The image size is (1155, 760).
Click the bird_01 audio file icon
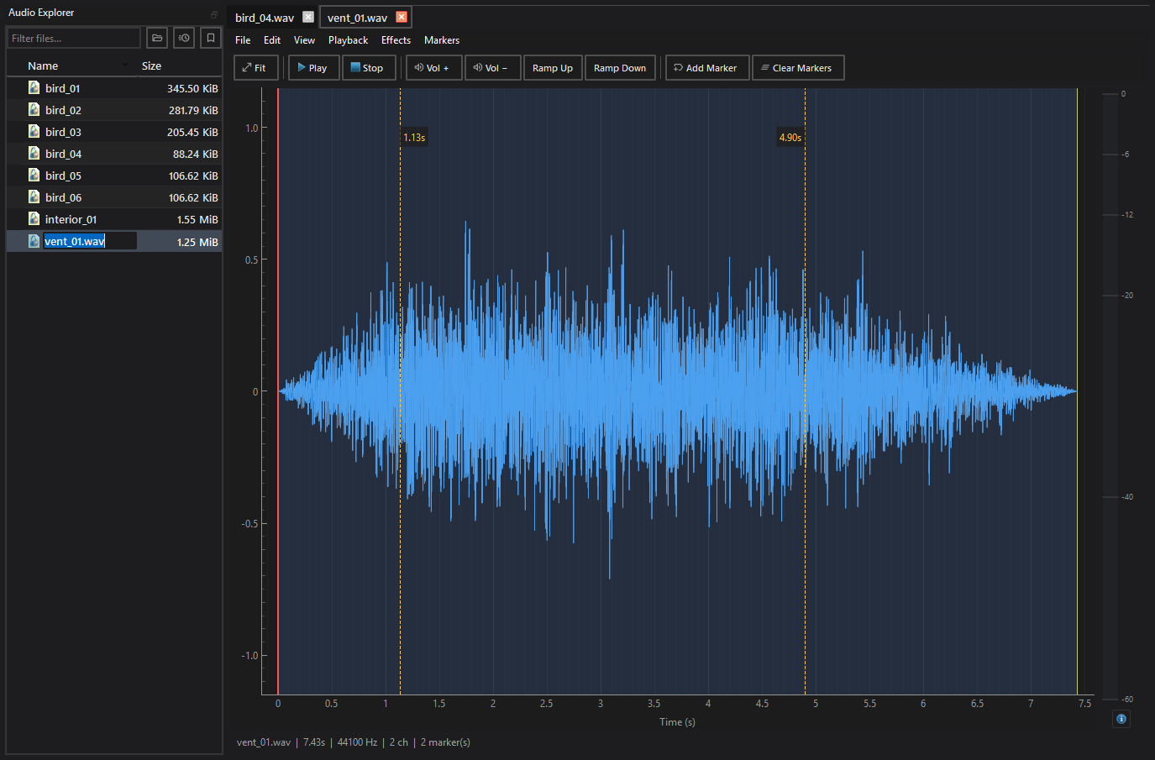34,87
